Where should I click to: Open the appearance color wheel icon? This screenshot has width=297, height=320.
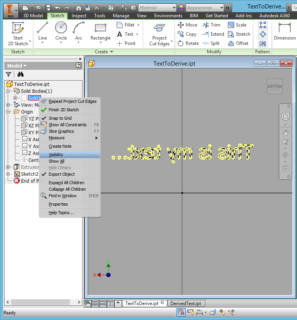point(181,8)
